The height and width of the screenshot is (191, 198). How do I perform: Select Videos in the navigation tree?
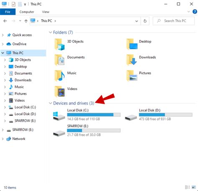(x=20, y=101)
